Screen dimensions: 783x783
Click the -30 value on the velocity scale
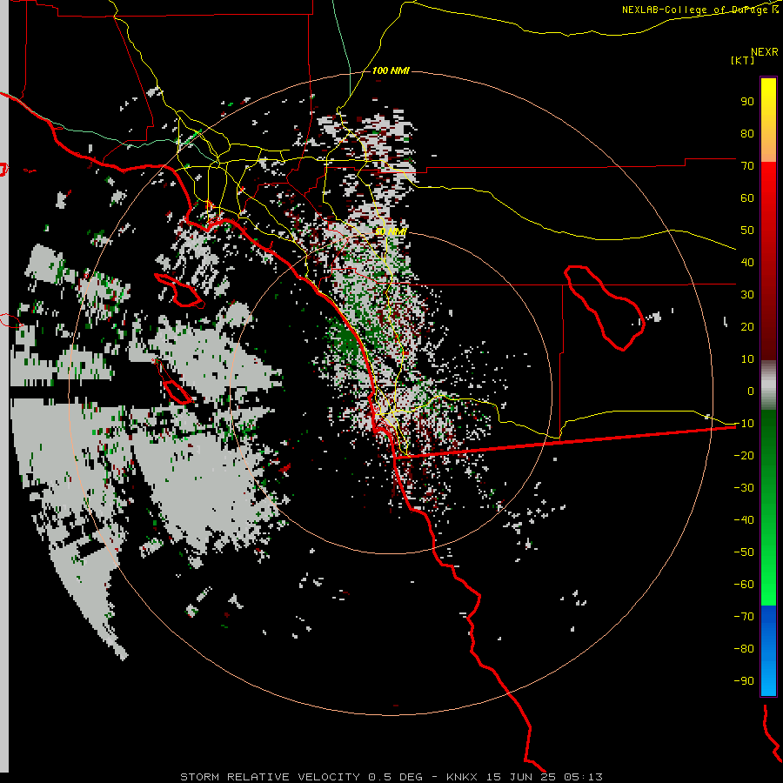744,488
